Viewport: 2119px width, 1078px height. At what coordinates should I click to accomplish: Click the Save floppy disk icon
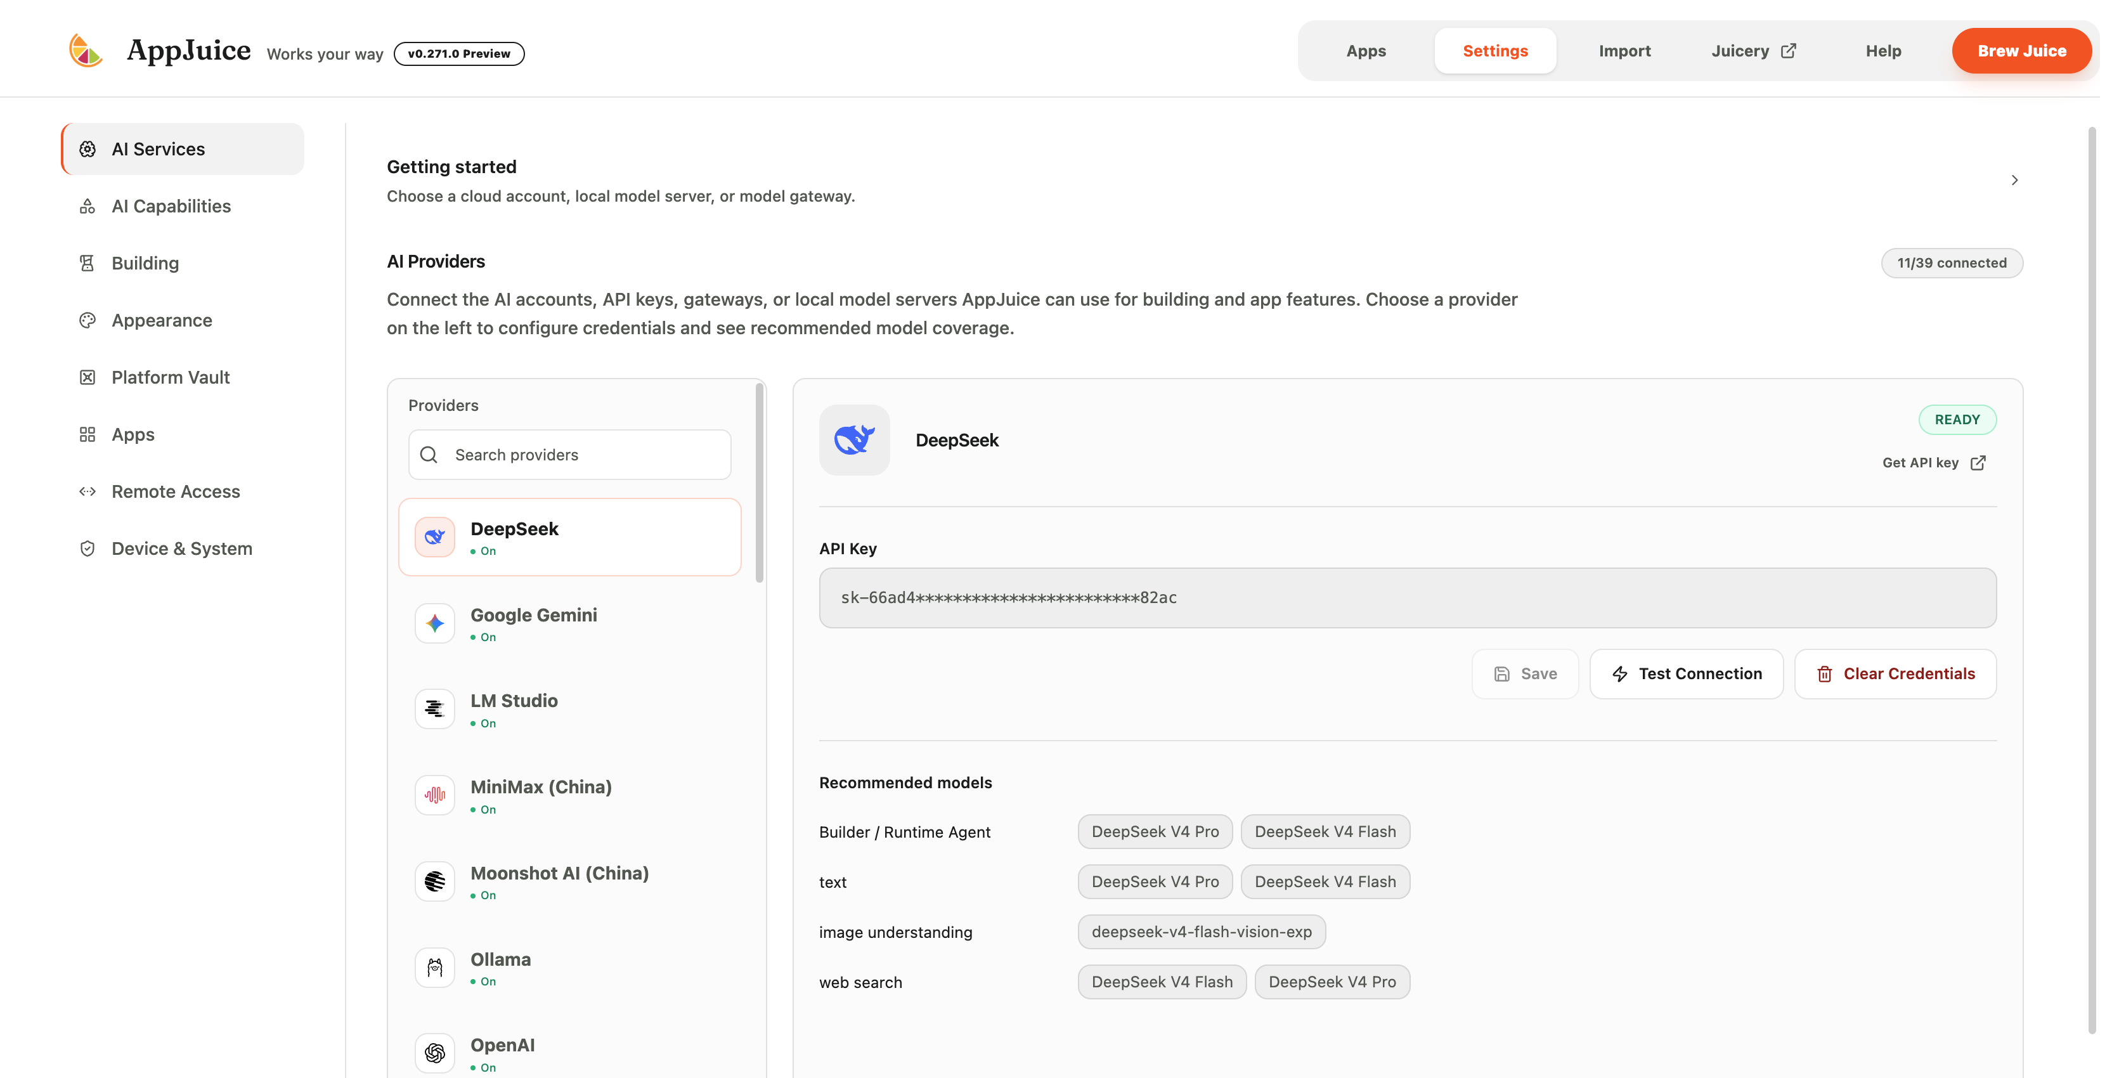point(1502,674)
